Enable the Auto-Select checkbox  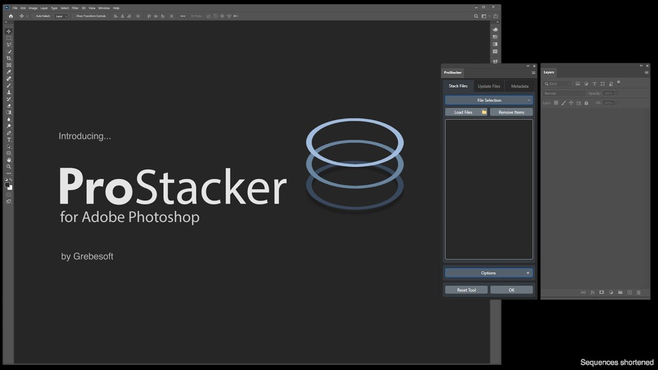(x=33, y=16)
